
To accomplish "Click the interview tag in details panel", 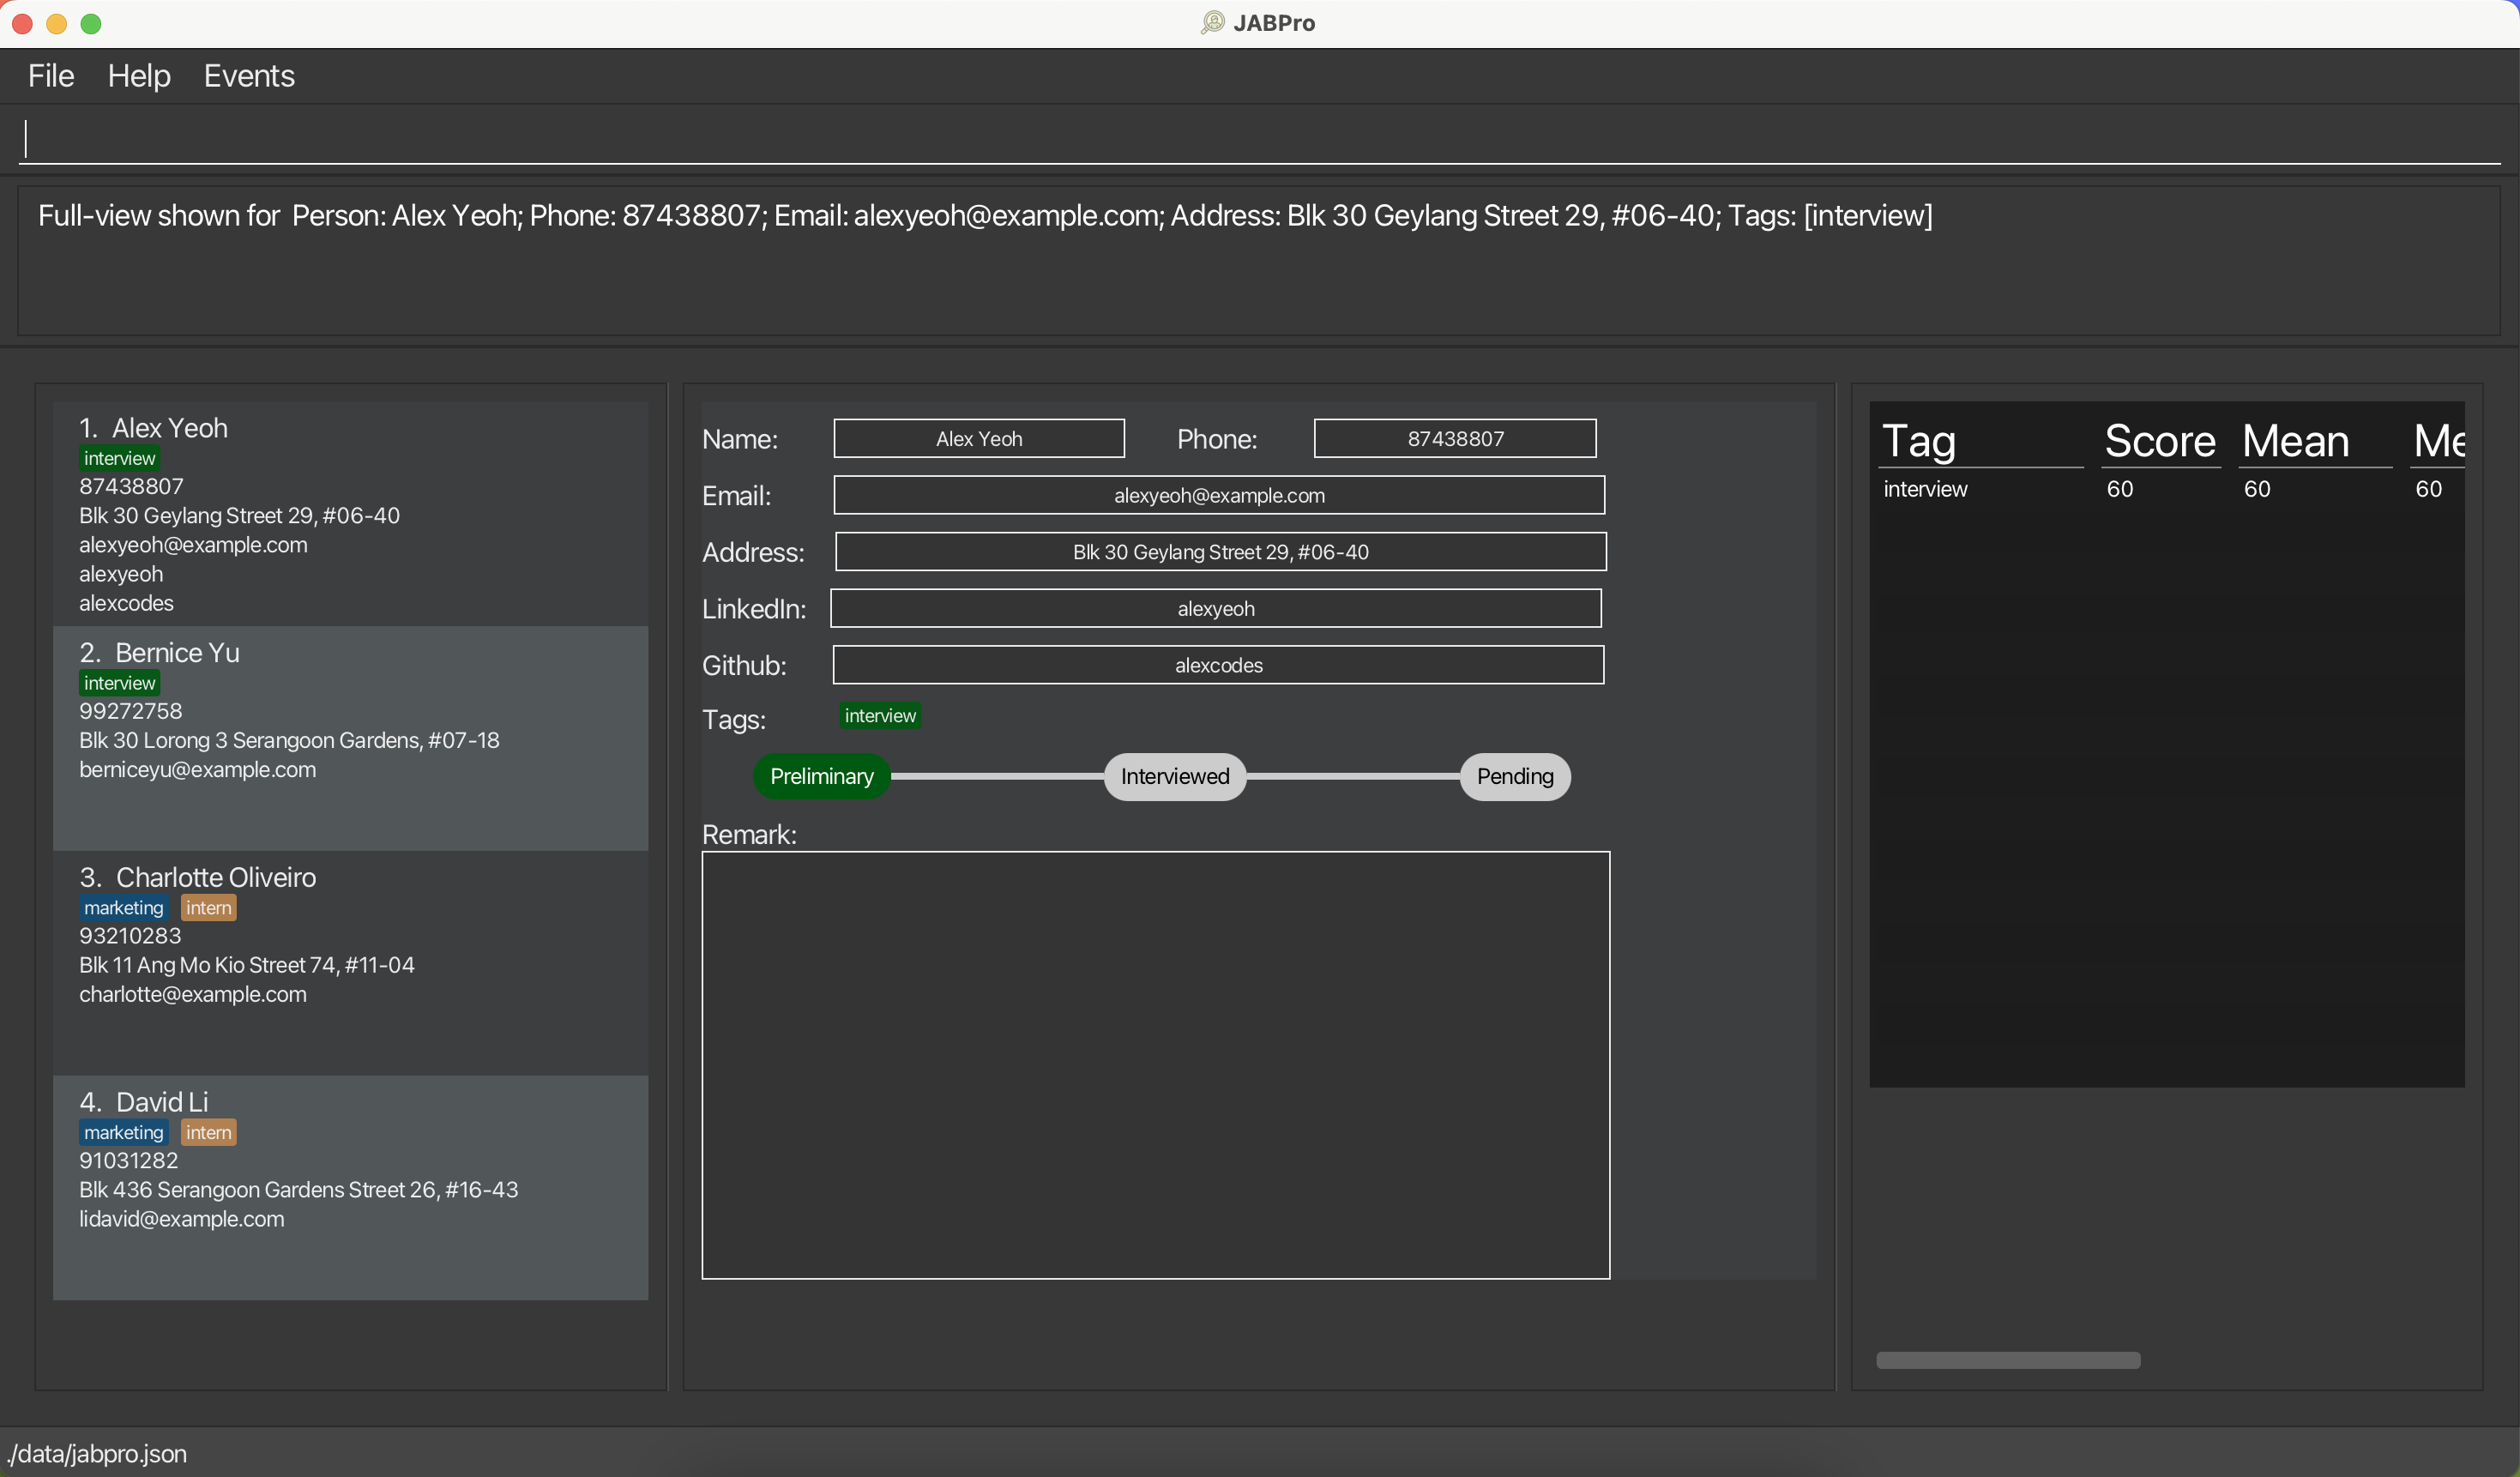I will (x=879, y=716).
